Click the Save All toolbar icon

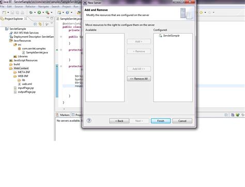click(x=18, y=12)
